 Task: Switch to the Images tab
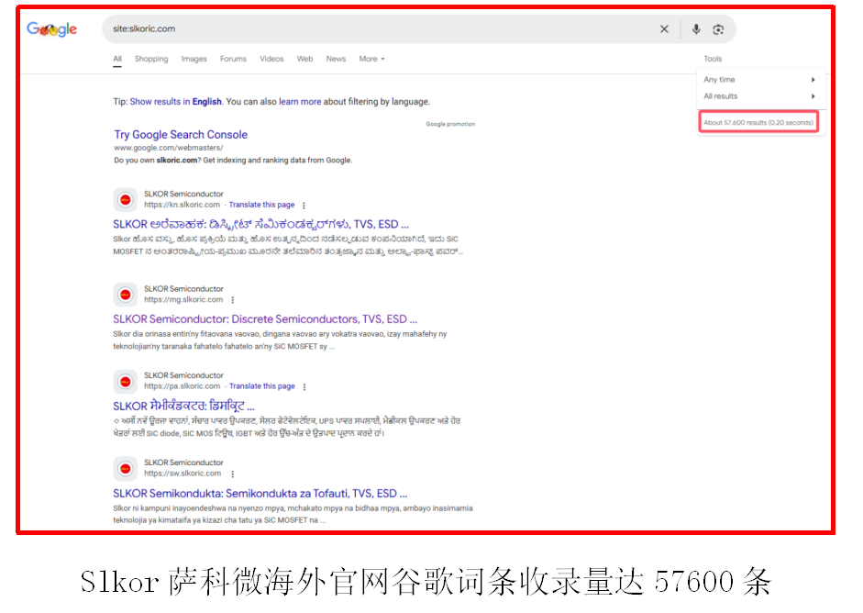194,59
